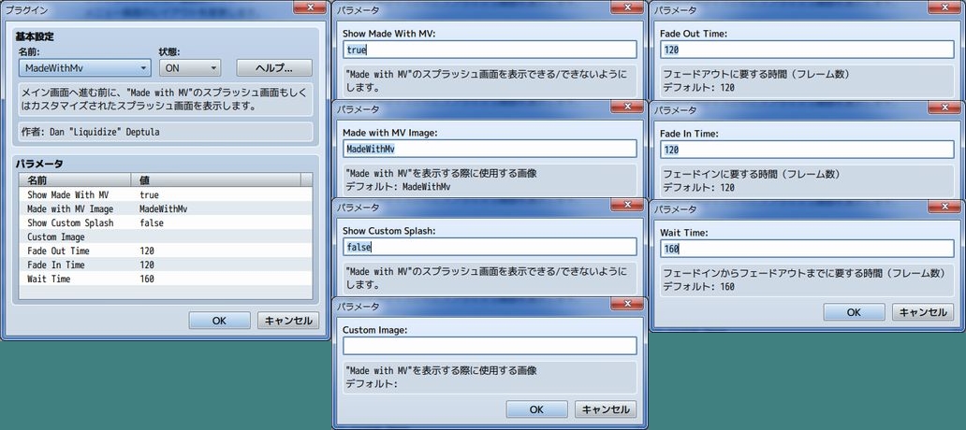Screen dimensions: 966x430
Task: Close the Fade Out Time dialog
Action: click(945, 7)
